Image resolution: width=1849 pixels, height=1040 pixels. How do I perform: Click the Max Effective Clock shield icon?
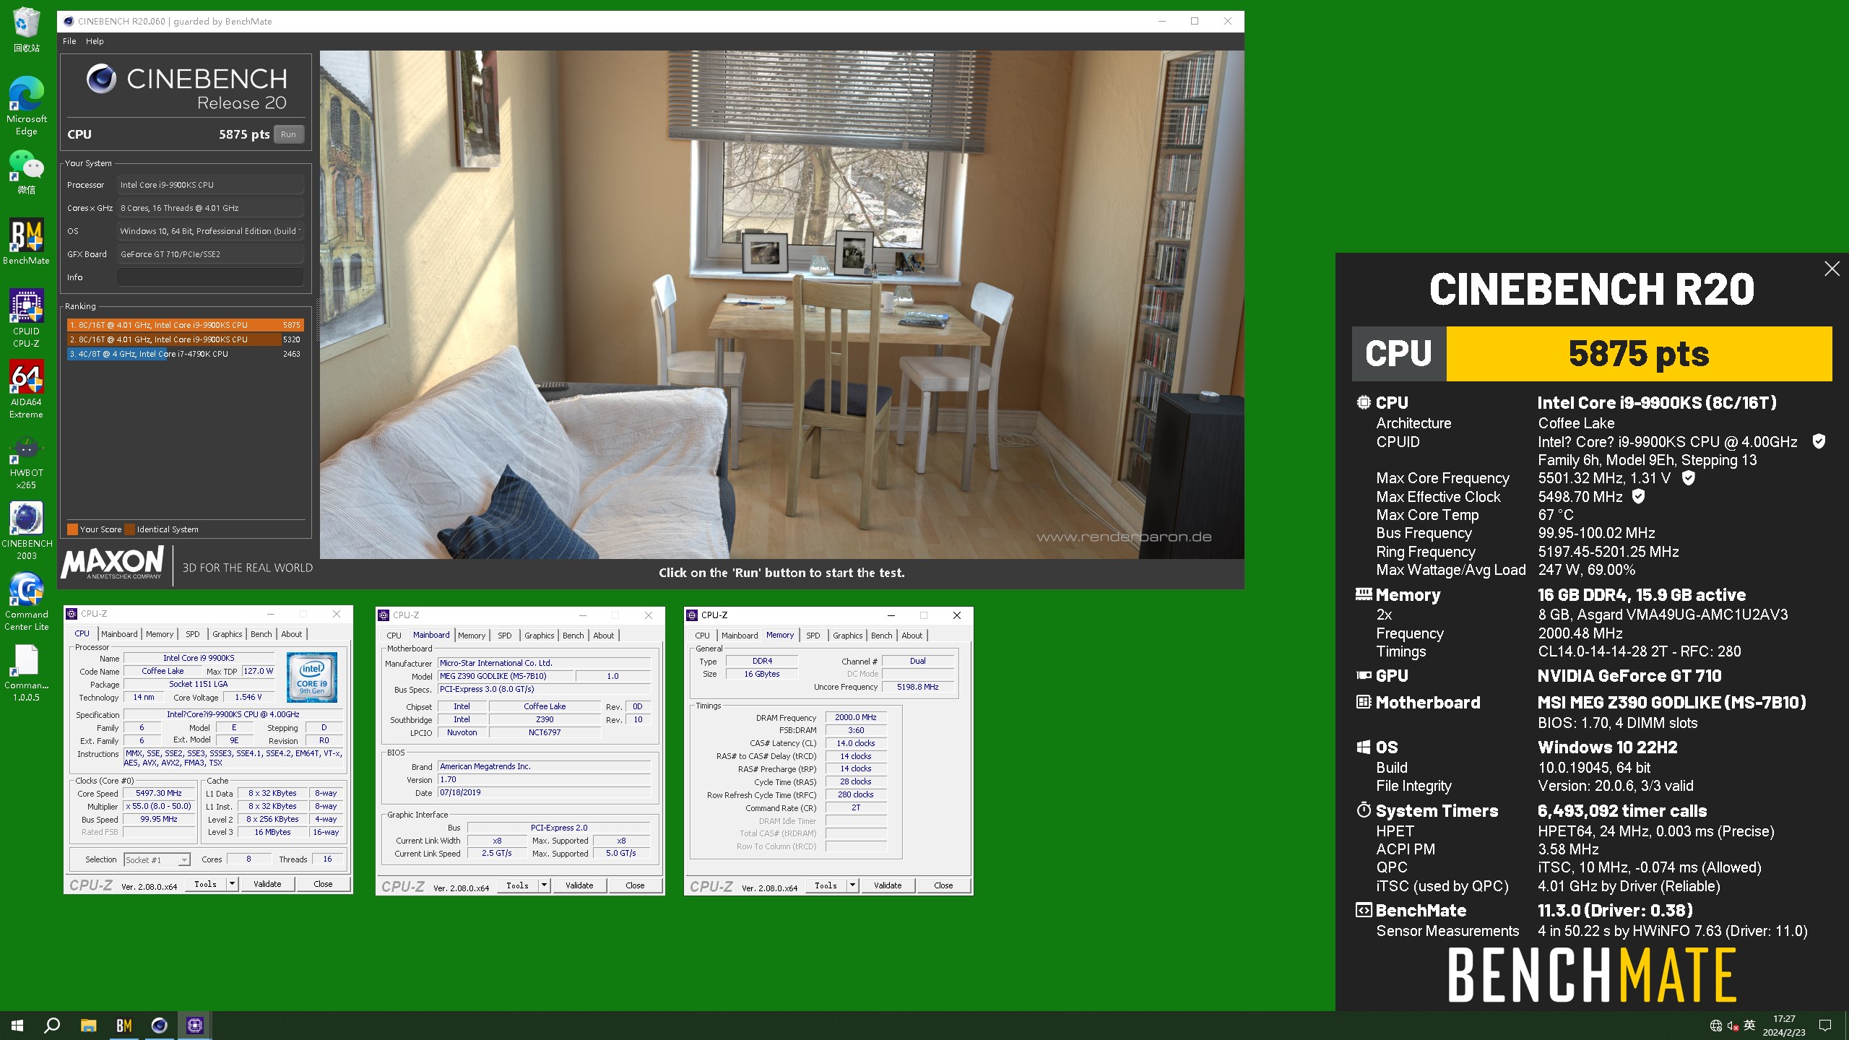1638,496
